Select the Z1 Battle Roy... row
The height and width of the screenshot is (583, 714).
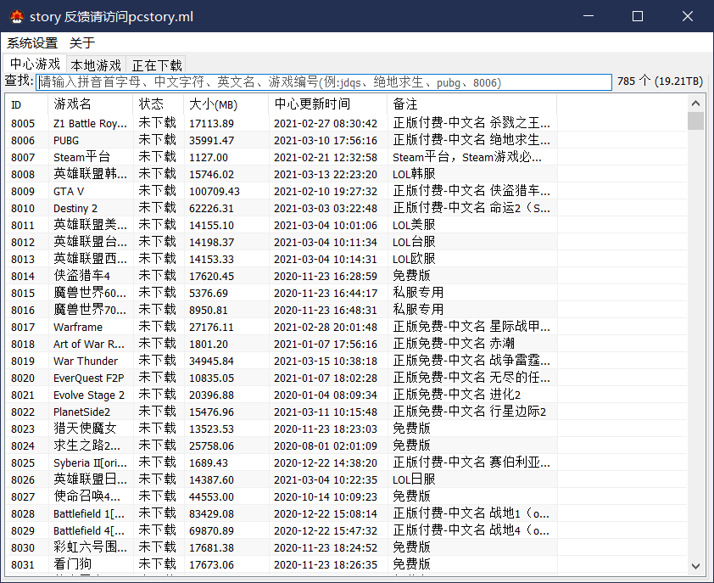[x=282, y=124]
